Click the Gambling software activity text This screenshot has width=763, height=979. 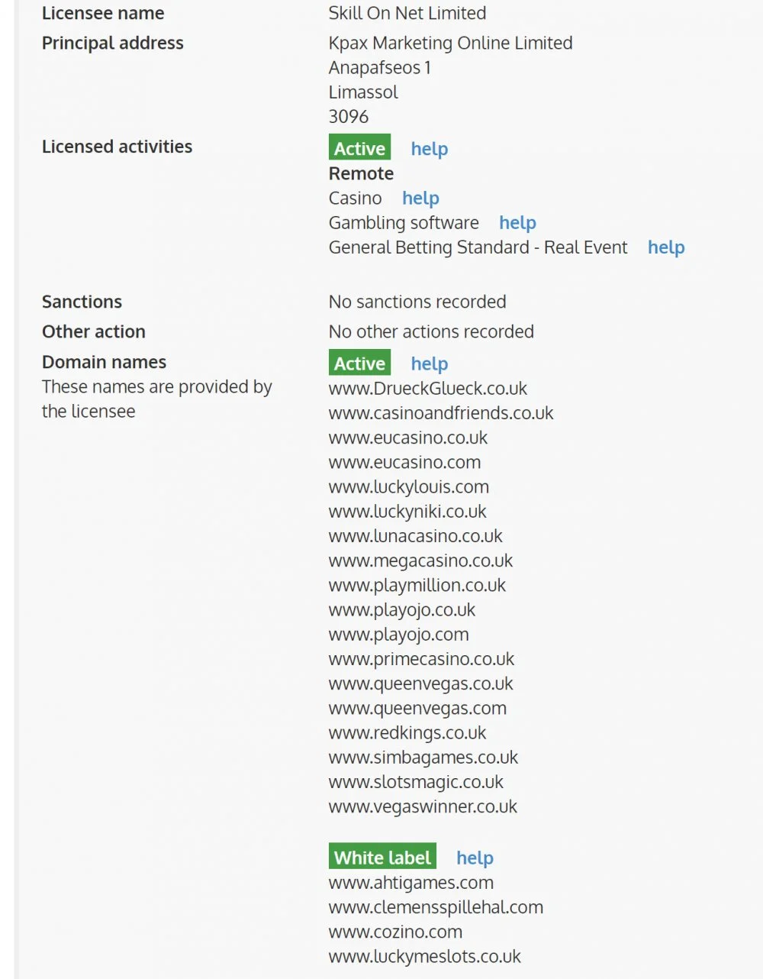pyautogui.click(x=404, y=222)
